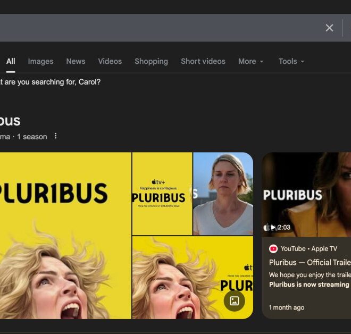Go to the Videos tab
The height and width of the screenshot is (334, 351).
pos(110,61)
